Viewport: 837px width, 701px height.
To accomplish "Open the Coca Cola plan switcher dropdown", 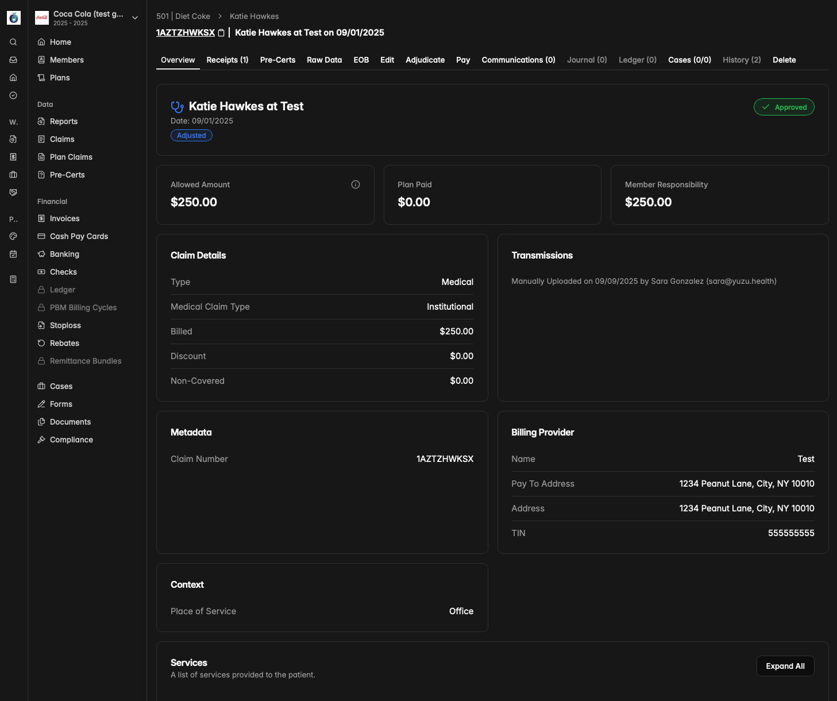I will click(x=87, y=18).
